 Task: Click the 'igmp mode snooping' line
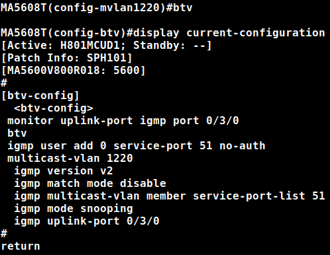click(x=74, y=209)
